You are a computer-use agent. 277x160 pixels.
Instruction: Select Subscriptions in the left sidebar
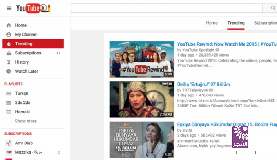[28, 53]
